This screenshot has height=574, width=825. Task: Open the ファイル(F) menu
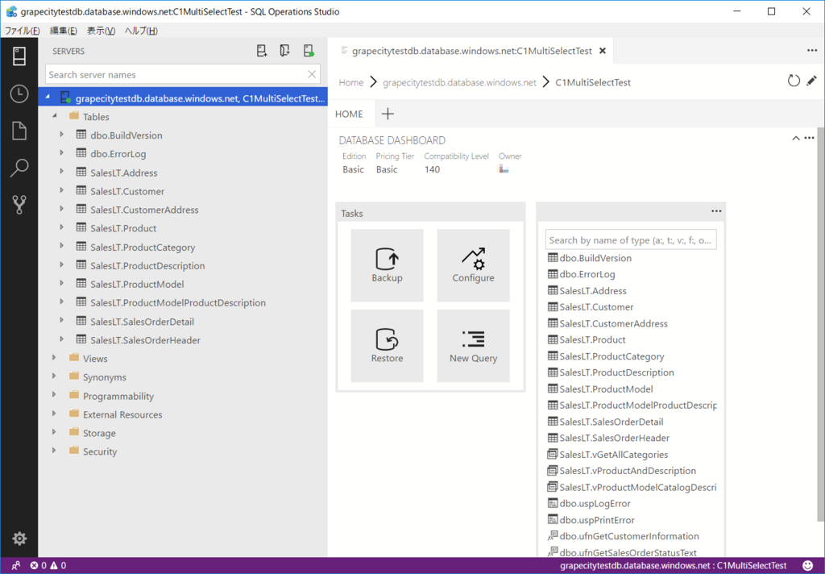22,31
